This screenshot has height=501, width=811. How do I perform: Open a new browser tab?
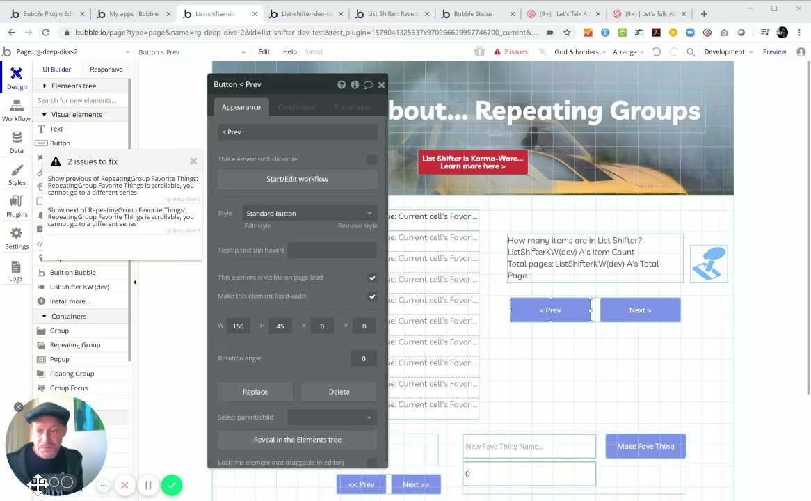pos(704,14)
